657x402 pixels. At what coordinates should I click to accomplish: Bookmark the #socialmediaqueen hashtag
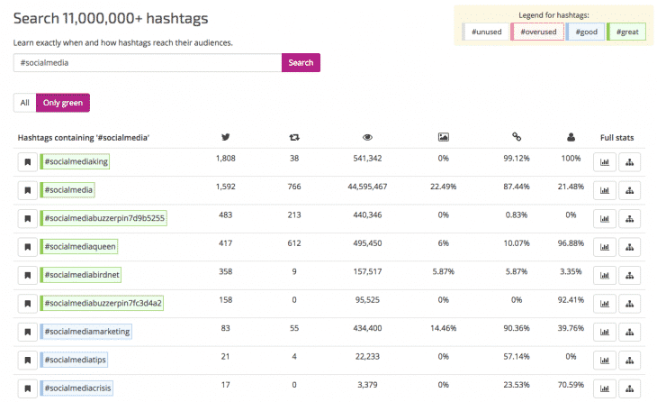point(27,246)
